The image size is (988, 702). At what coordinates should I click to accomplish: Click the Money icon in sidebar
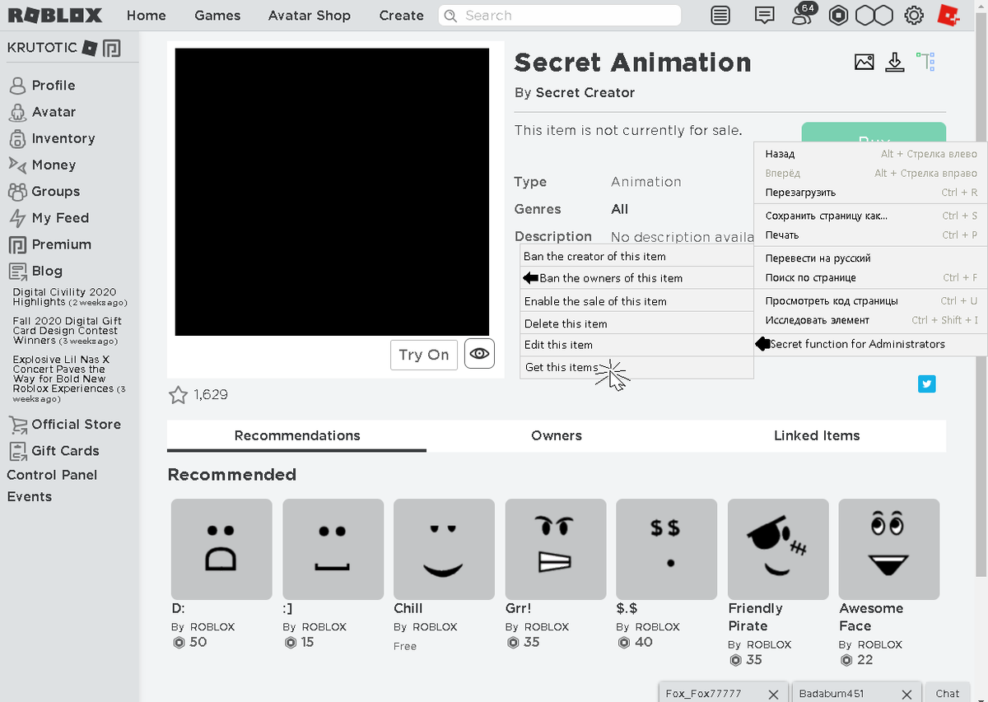coord(17,165)
